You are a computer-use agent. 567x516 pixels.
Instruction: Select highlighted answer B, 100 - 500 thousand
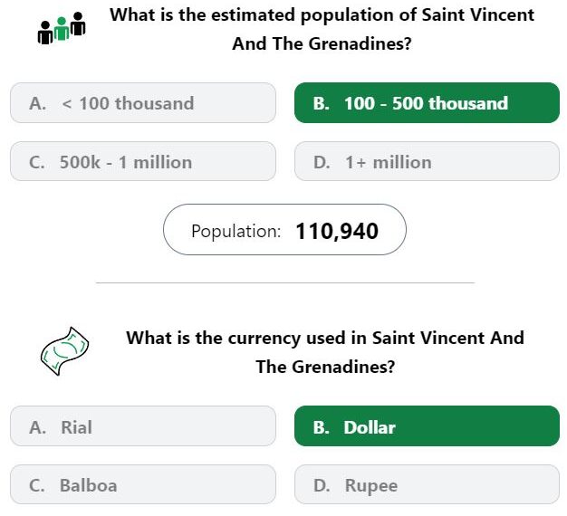pyautogui.click(x=427, y=103)
